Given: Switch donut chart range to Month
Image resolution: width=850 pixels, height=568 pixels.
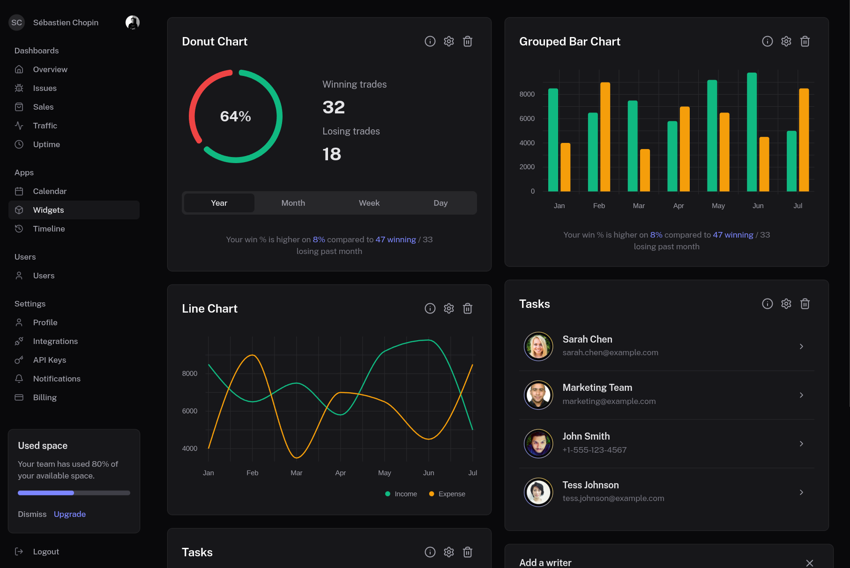Looking at the screenshot, I should [293, 203].
